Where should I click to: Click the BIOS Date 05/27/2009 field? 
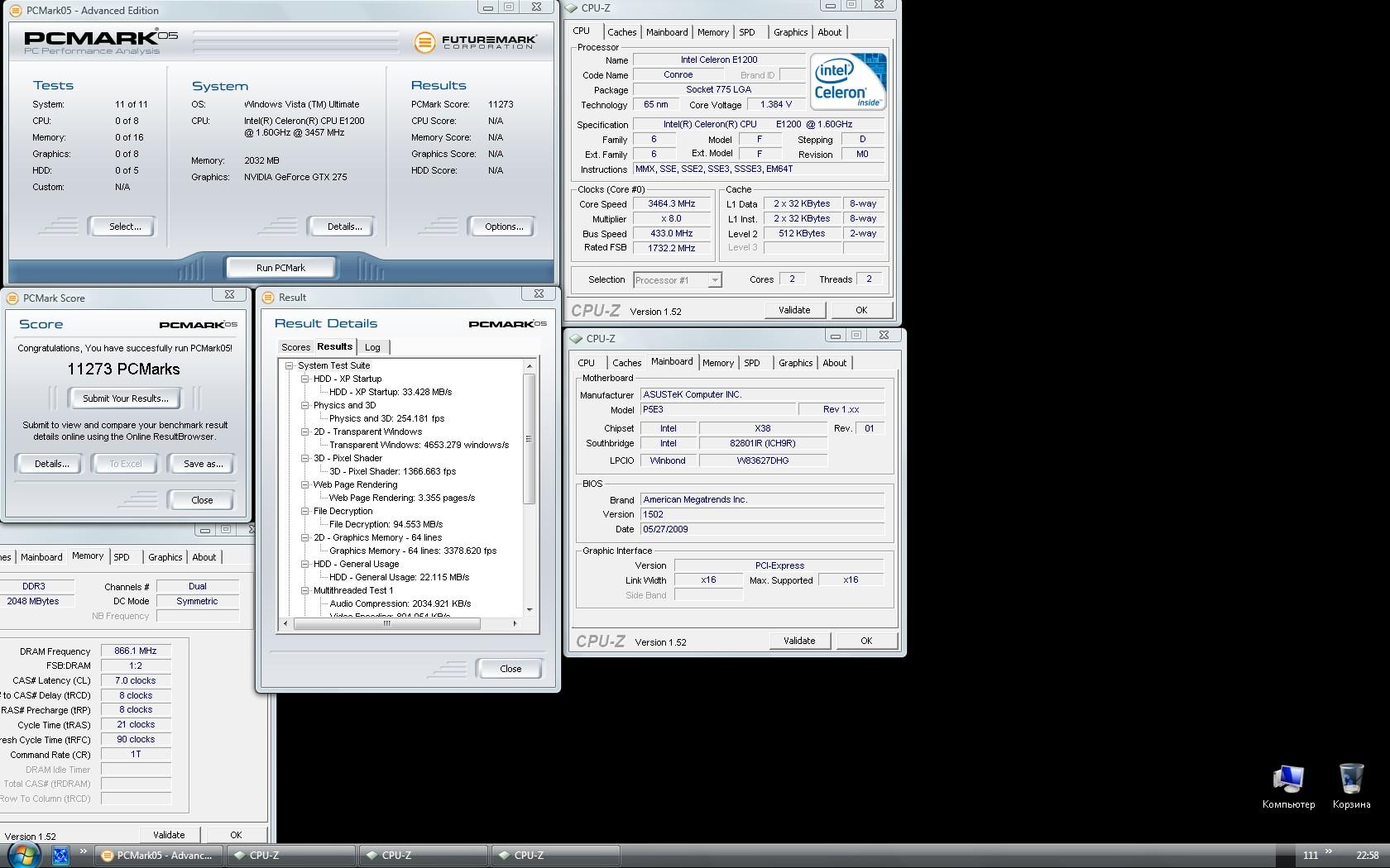pos(762,529)
